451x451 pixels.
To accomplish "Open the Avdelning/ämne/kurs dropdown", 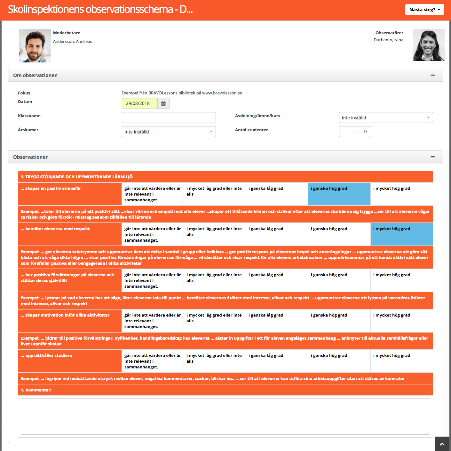I will tap(386, 117).
